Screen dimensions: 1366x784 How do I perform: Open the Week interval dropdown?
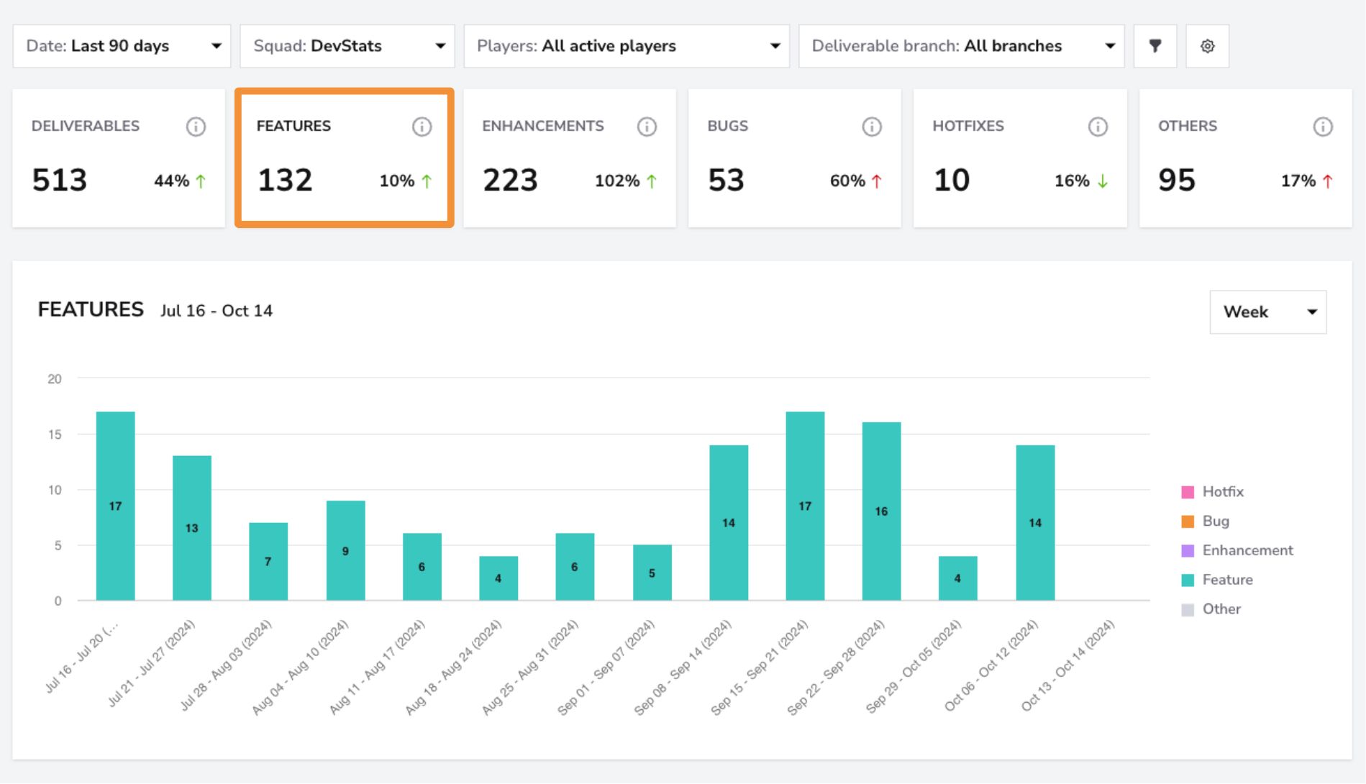coord(1268,312)
